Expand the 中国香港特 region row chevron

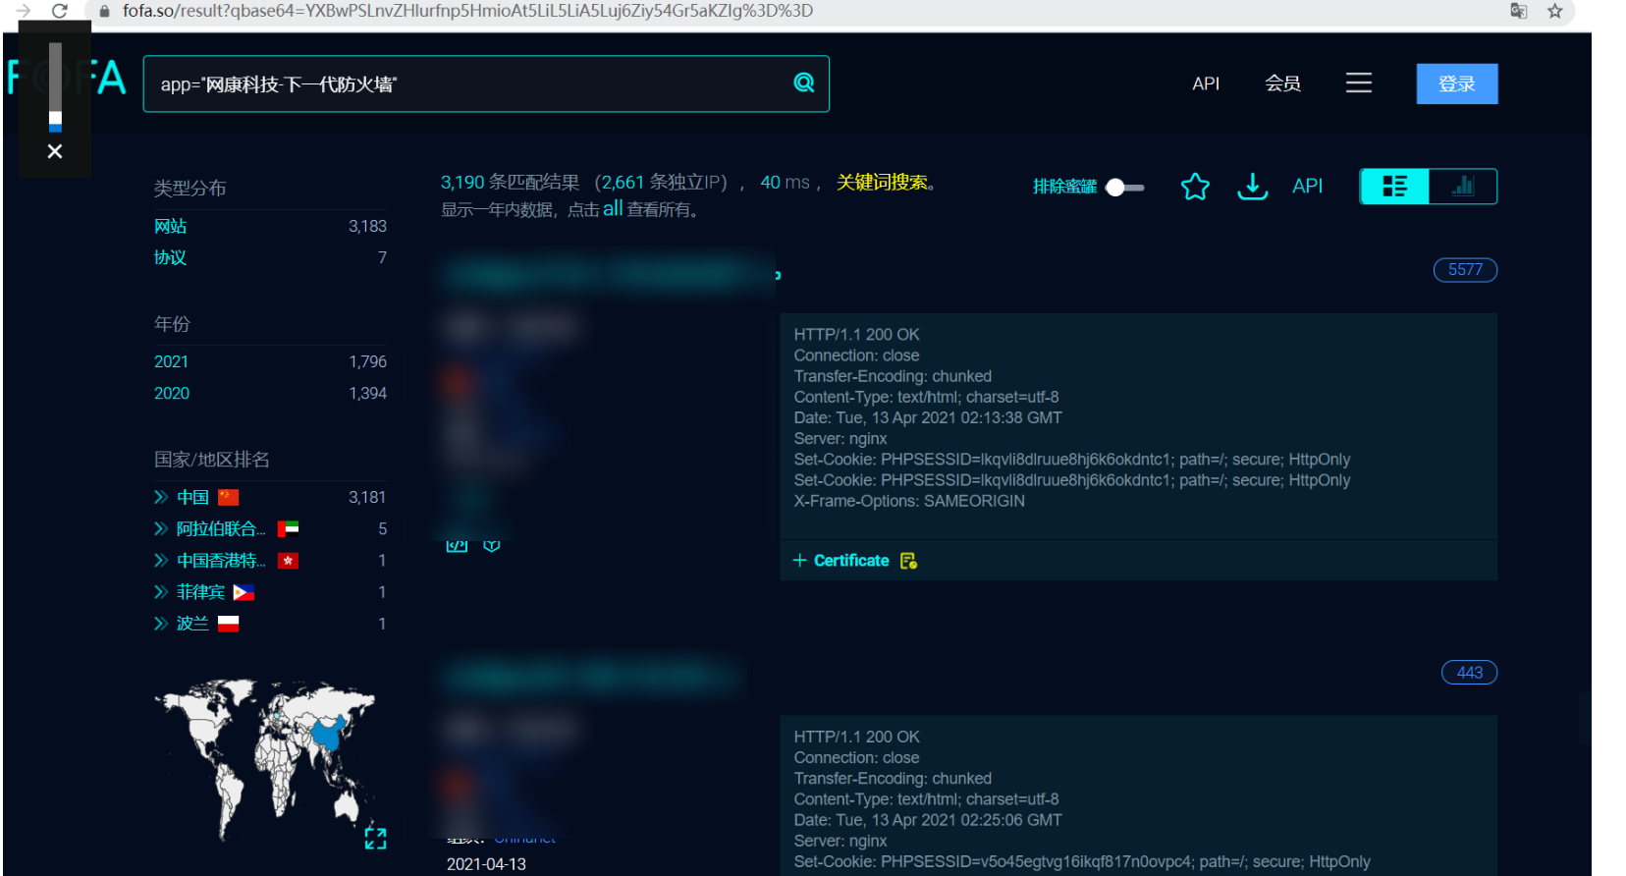click(161, 561)
